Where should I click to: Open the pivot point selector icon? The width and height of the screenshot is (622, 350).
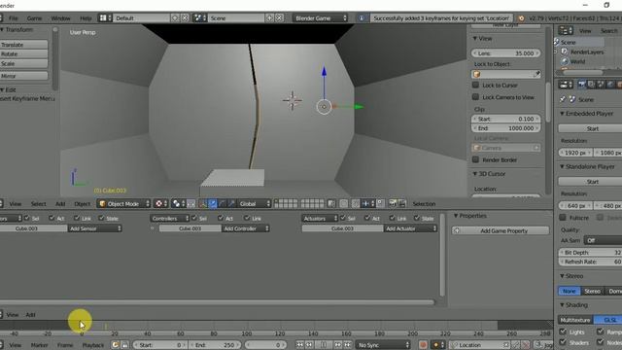click(x=179, y=203)
